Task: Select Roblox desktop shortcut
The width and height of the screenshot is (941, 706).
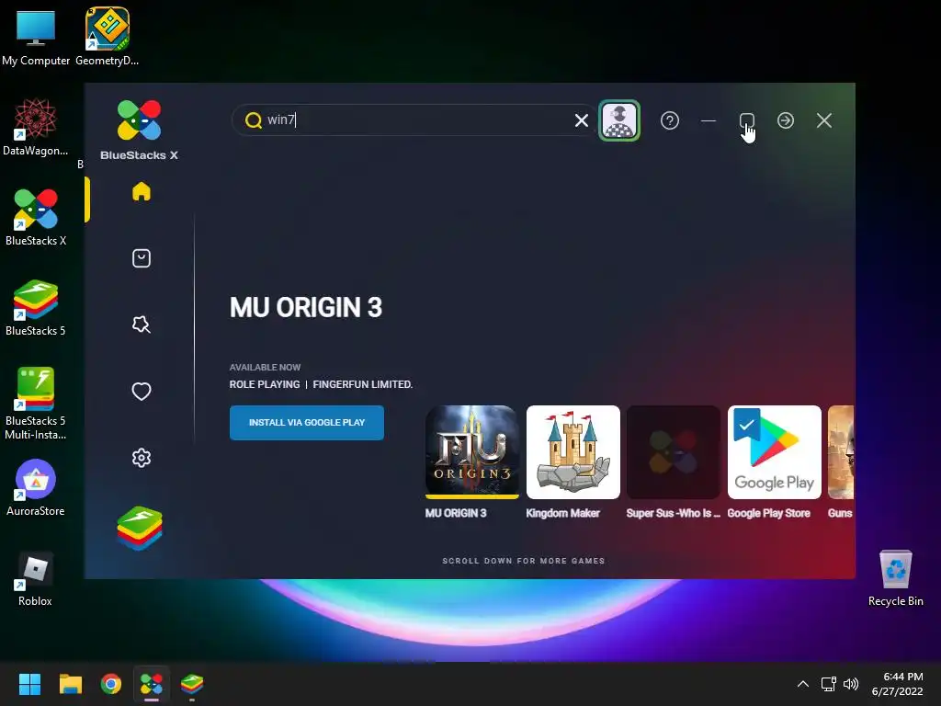Action: pos(35,579)
